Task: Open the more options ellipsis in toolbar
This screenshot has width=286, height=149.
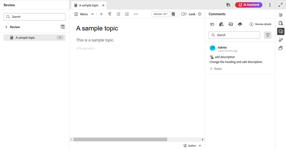Action: click(136, 14)
